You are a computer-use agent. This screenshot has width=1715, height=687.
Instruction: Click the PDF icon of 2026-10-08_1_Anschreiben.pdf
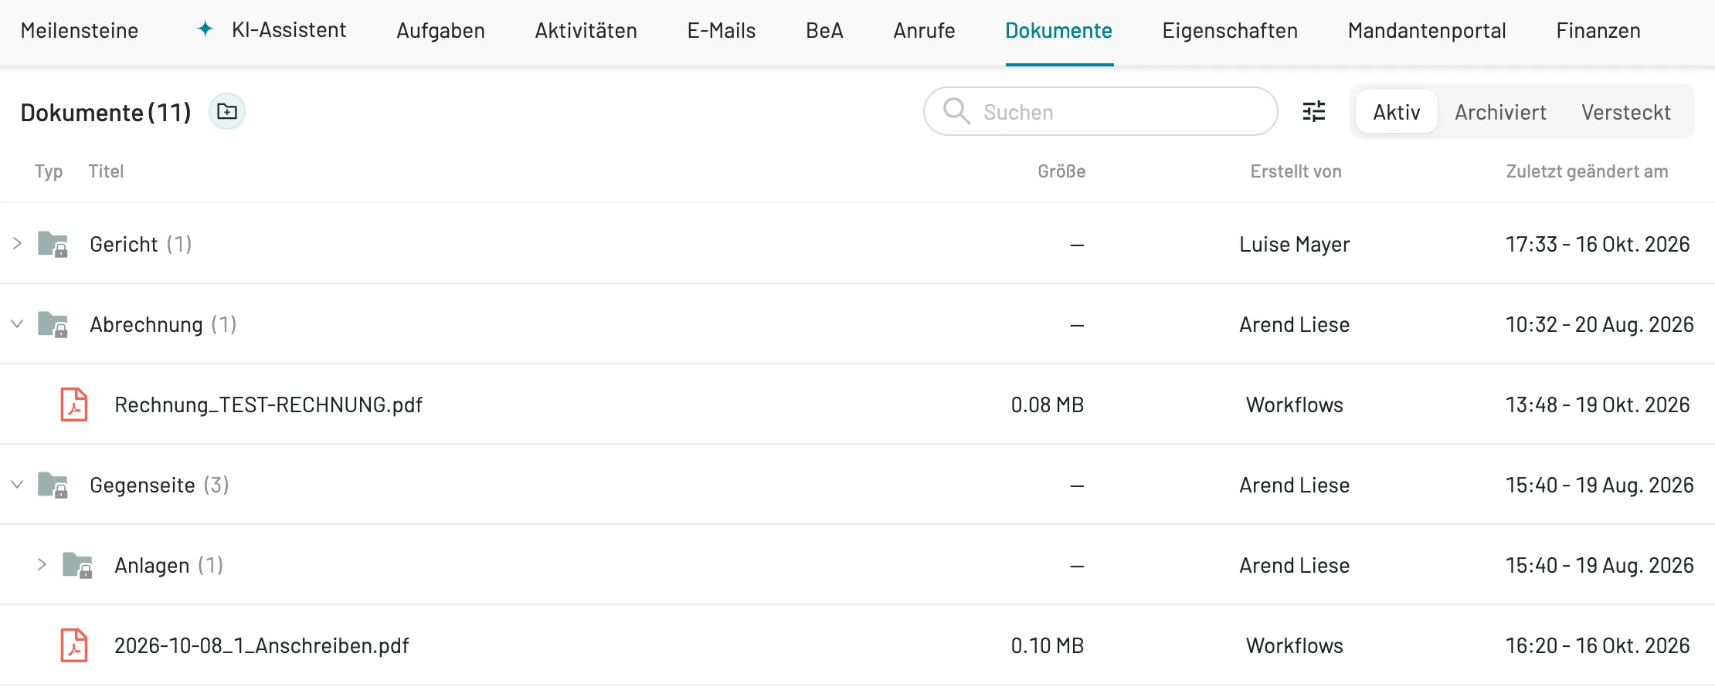74,645
